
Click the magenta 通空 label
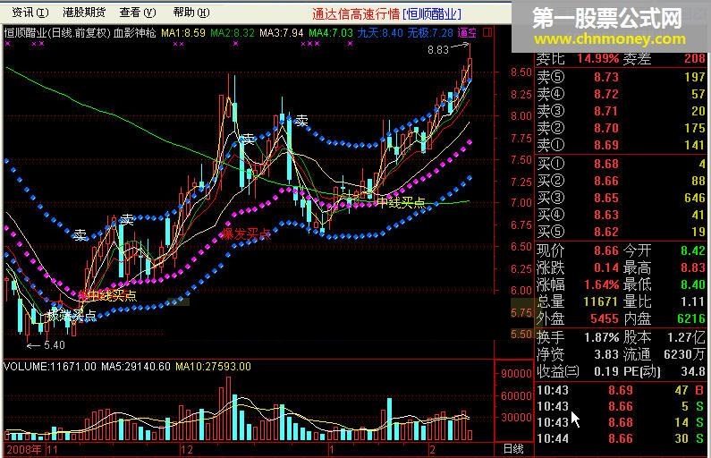pos(467,33)
